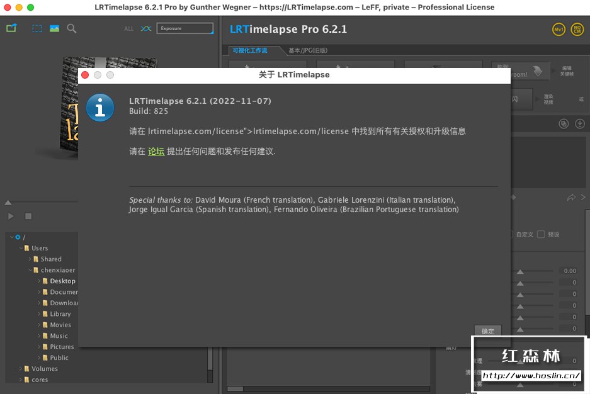
Task: Select the Documents folder in tree
Action: click(59, 292)
